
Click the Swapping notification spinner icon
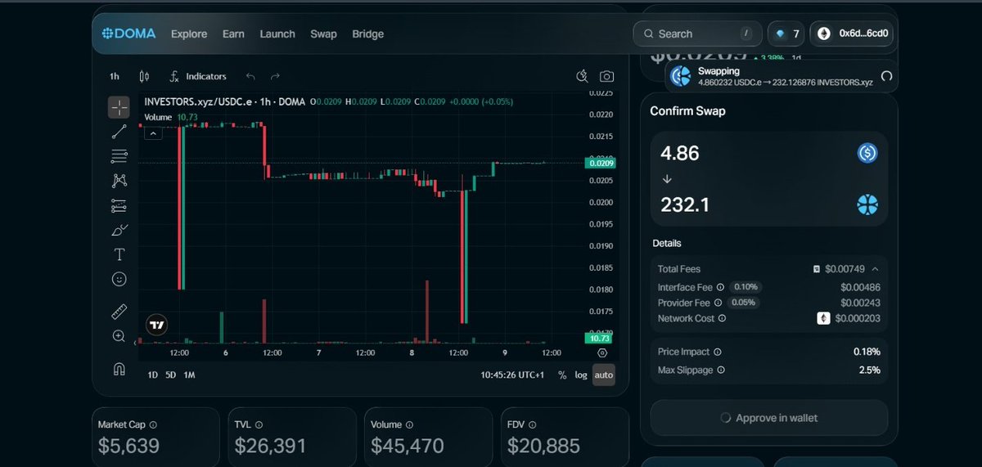click(x=886, y=77)
